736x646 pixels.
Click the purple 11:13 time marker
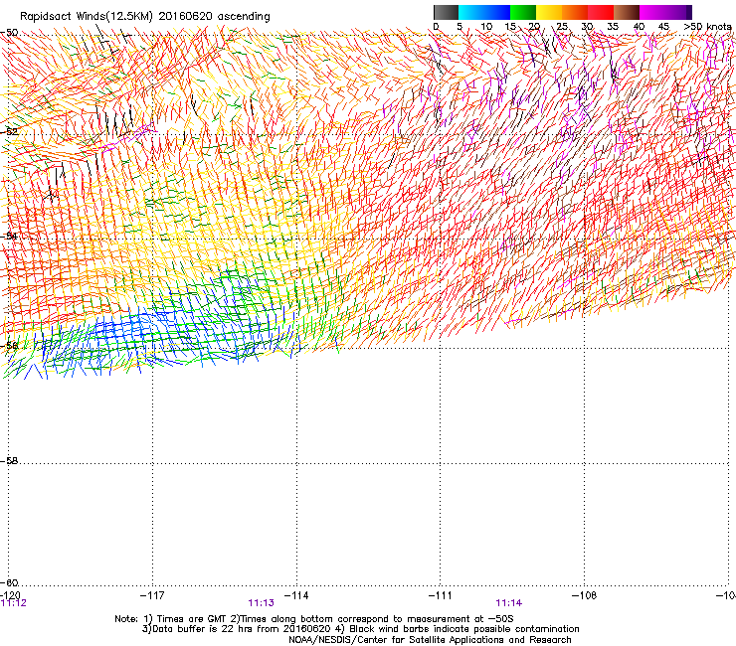click(261, 603)
